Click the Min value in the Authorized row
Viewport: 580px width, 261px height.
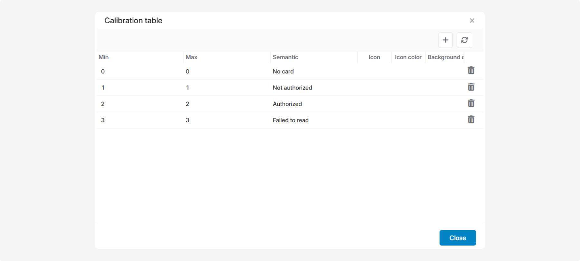(x=103, y=104)
